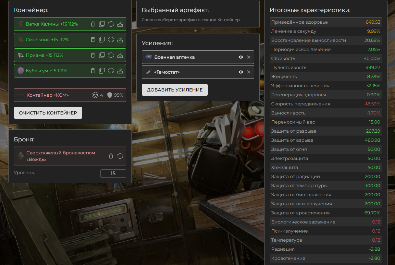Screen dimensions: 395x265
Task: Select the Ветка Калины +15 artifact entry
Action: [52, 24]
